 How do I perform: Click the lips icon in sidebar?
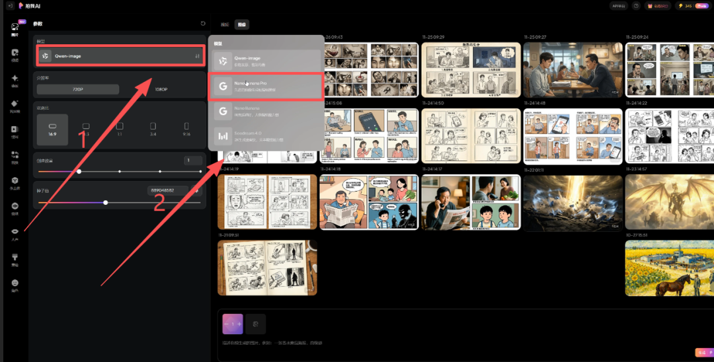[15, 233]
